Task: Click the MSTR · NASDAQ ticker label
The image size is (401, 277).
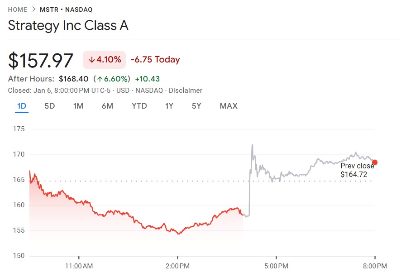Action: click(x=66, y=9)
